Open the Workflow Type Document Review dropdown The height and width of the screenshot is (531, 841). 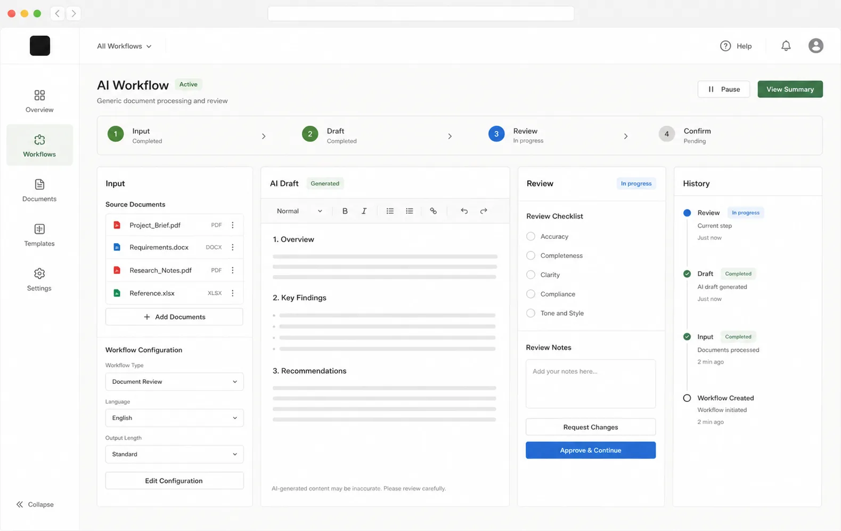tap(174, 382)
